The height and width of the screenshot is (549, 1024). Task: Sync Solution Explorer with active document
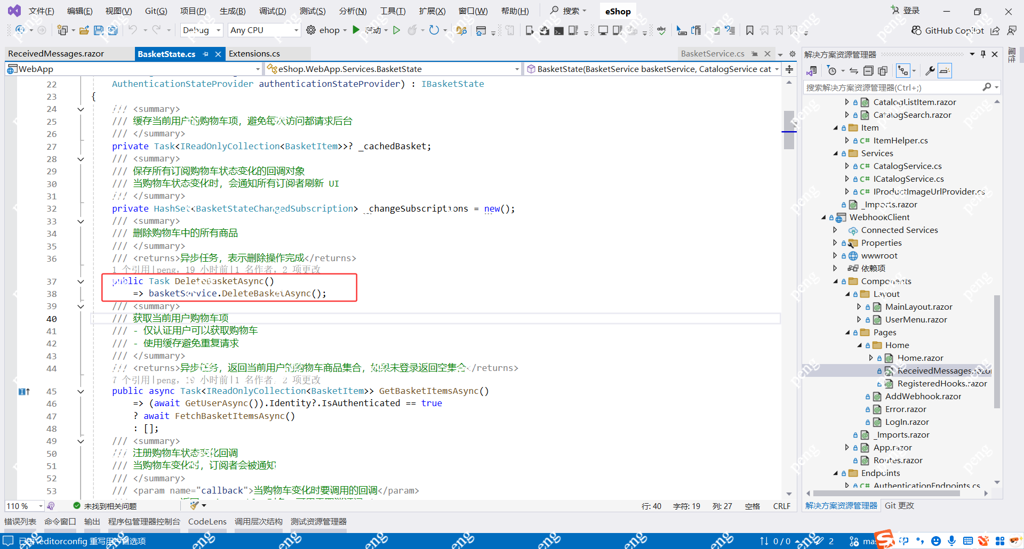tap(854, 70)
